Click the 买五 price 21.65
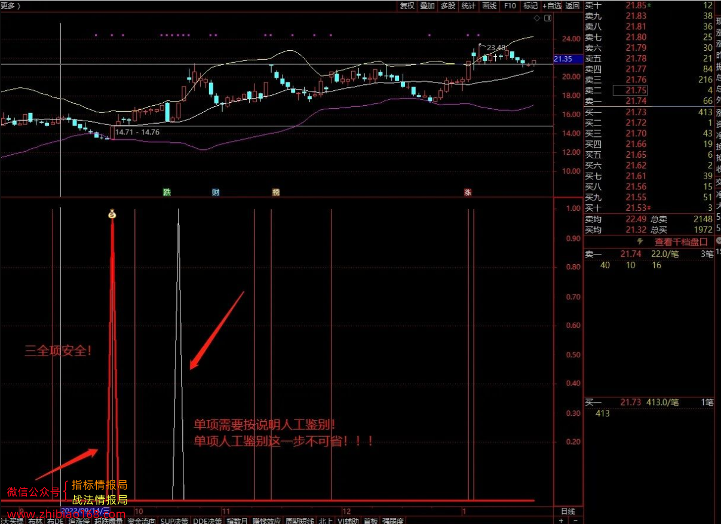The height and width of the screenshot is (524, 721). pyautogui.click(x=636, y=155)
